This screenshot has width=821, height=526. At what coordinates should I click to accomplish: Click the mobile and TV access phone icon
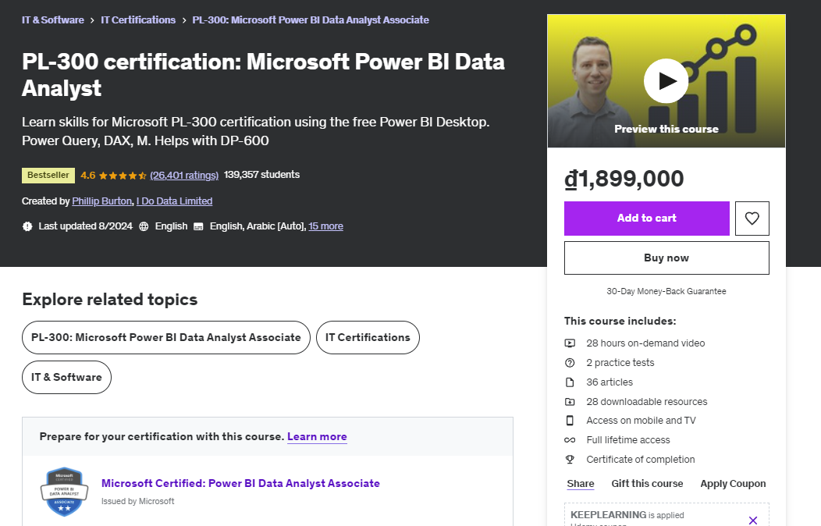click(572, 420)
